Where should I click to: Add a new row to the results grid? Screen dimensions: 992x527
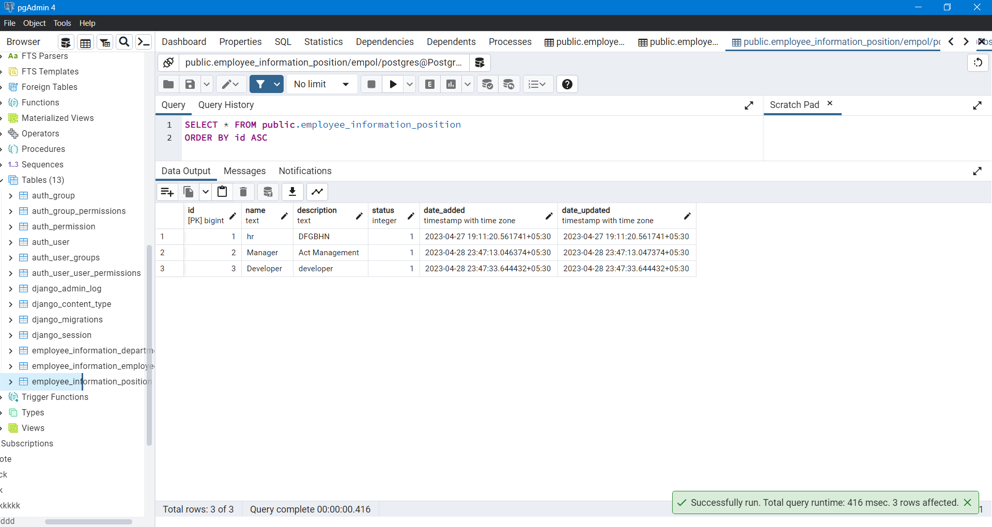tap(166, 192)
